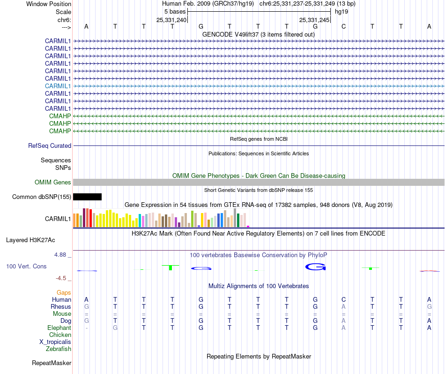Click the Sequences subtrack label
Screen dimensions: 445x374
(56, 160)
